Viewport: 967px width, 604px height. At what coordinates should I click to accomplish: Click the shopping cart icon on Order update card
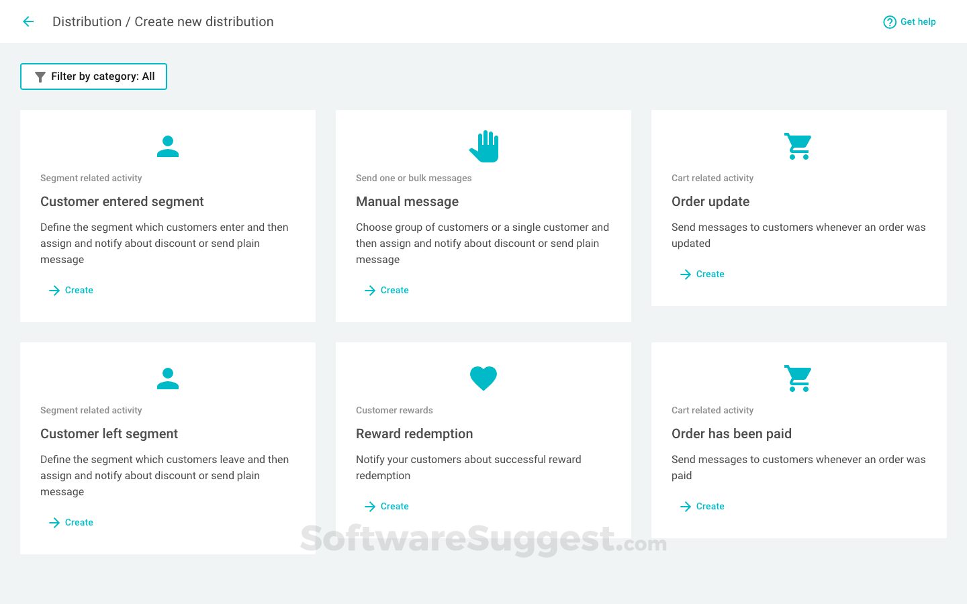pyautogui.click(x=798, y=145)
